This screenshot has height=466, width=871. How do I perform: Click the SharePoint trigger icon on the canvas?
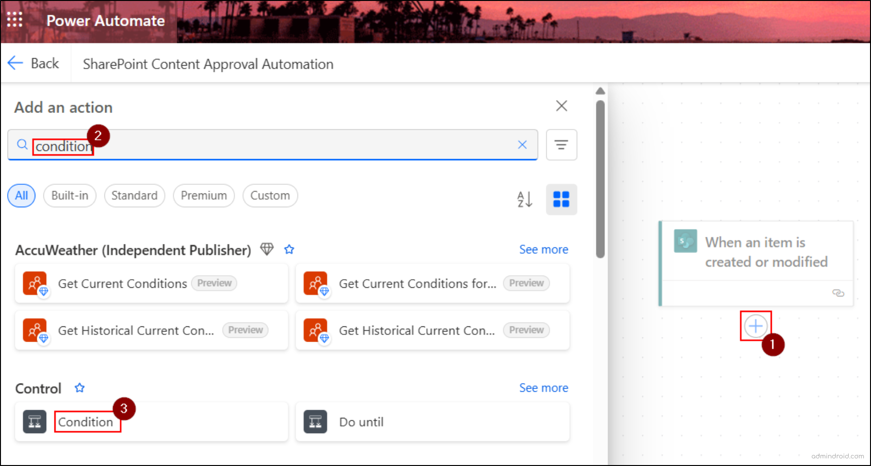click(x=685, y=241)
